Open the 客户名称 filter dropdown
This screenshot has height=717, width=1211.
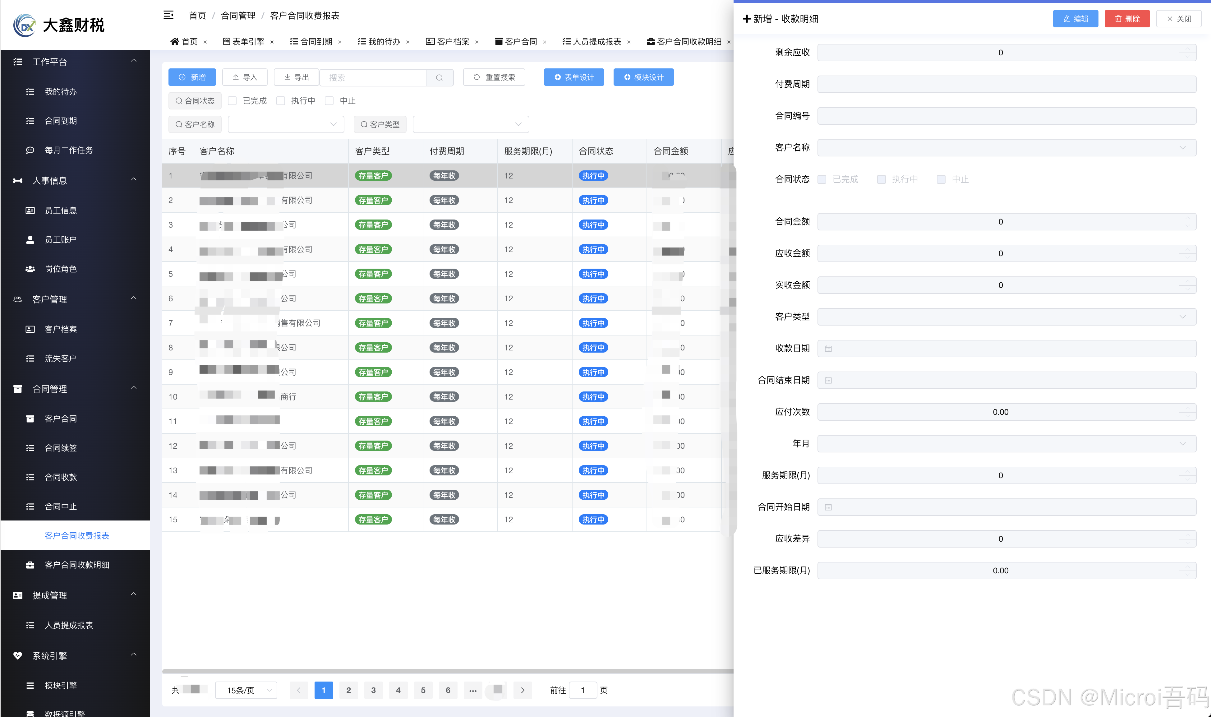pos(286,124)
